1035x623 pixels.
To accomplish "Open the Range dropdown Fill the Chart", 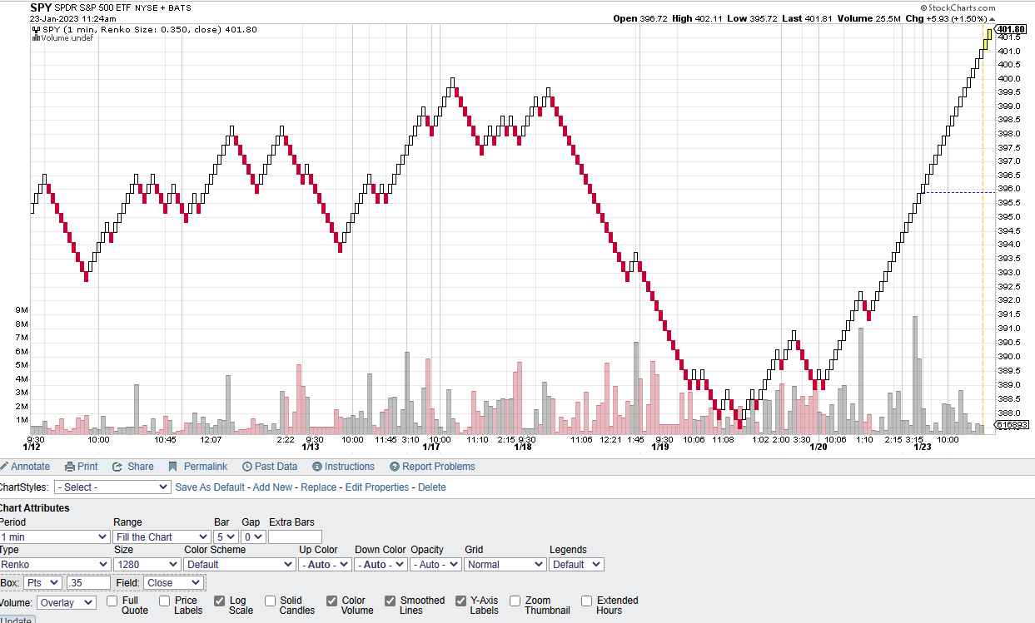I will point(162,537).
